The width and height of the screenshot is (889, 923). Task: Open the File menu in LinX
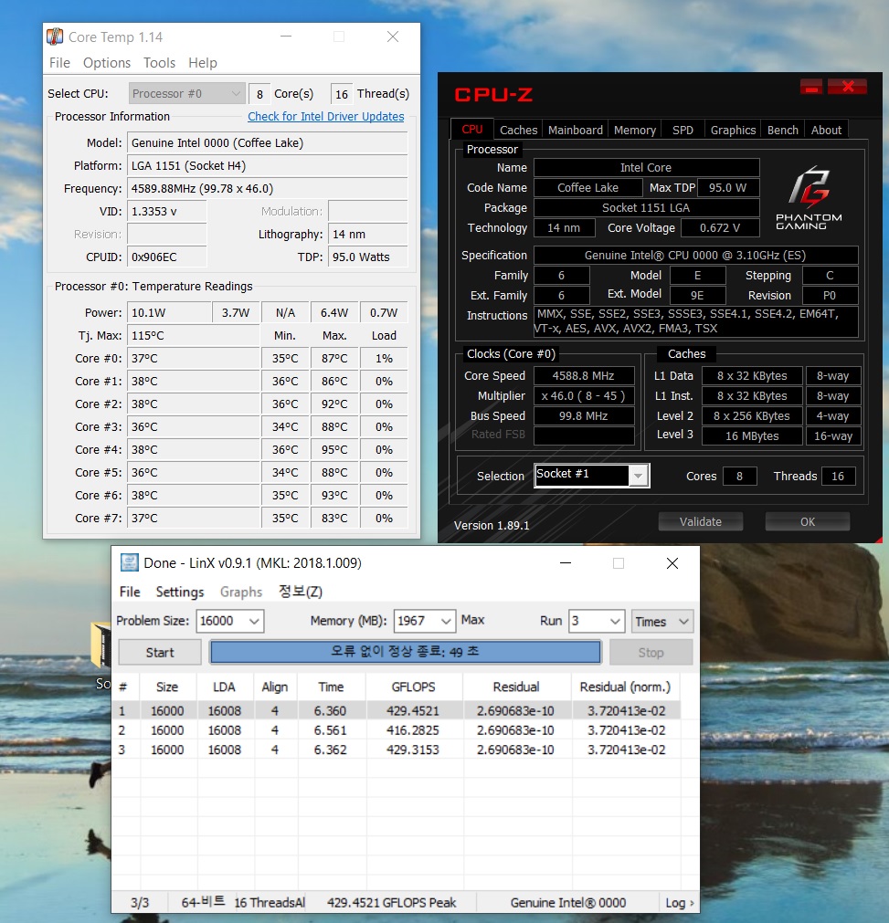point(130,592)
